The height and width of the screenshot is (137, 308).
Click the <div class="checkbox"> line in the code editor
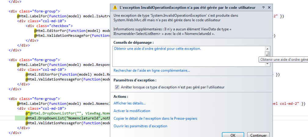coord(49,26)
